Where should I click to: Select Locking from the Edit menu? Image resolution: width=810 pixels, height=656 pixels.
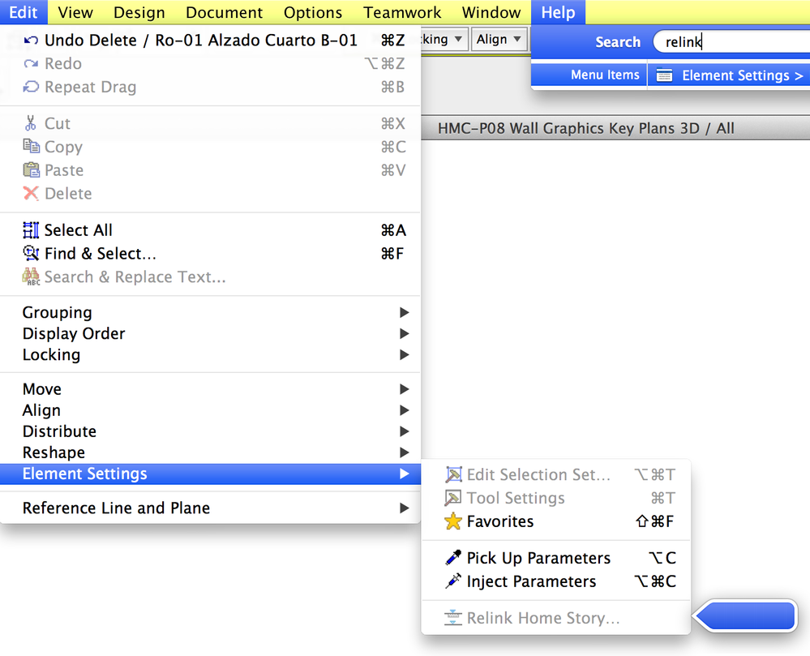coord(52,354)
